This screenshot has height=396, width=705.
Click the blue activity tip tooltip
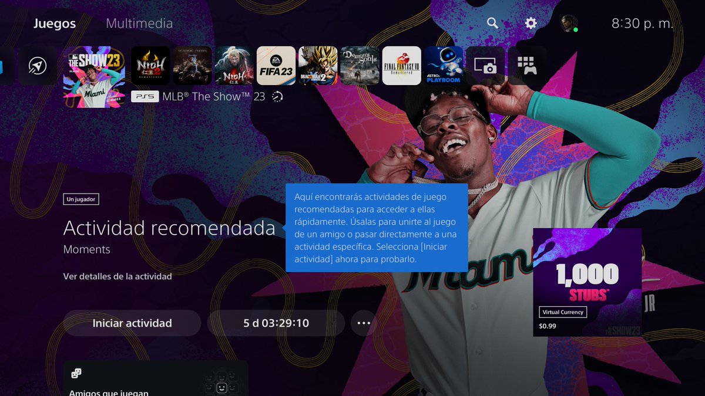tap(377, 228)
